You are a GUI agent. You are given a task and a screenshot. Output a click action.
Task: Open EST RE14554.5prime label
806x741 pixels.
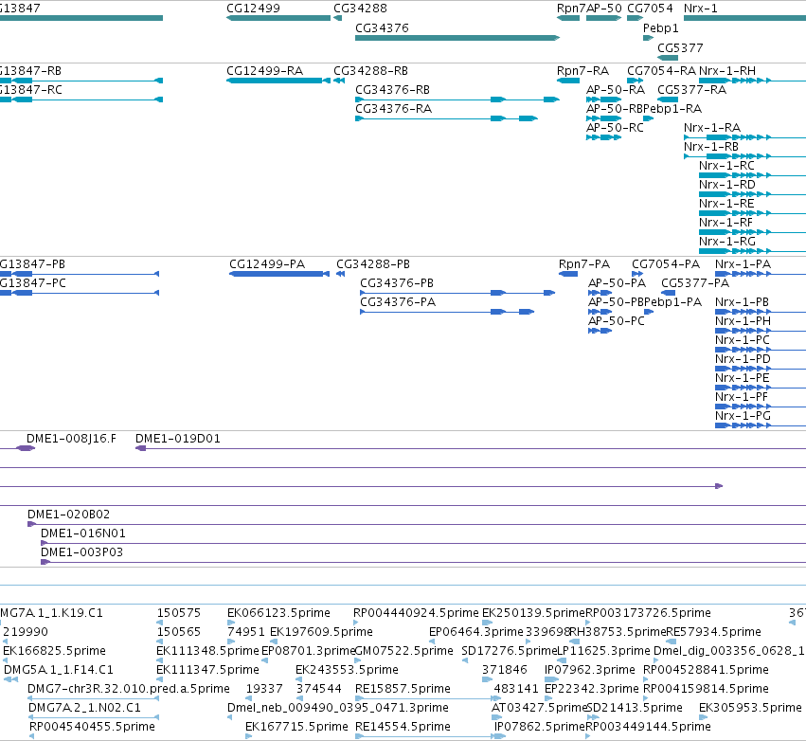403,727
